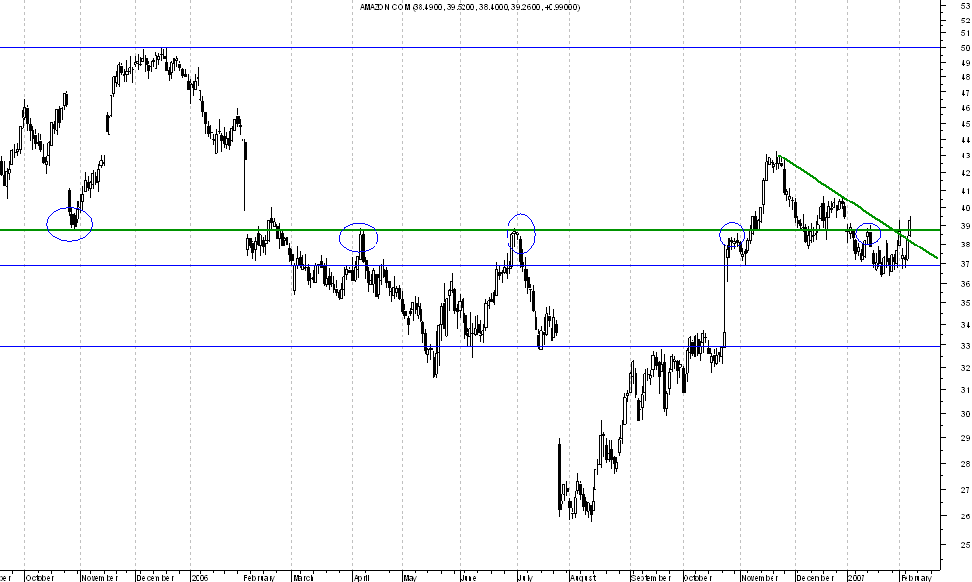This screenshot has width=972, height=582.
Task: Click the 44 price label on the price axis
Action: (965, 140)
